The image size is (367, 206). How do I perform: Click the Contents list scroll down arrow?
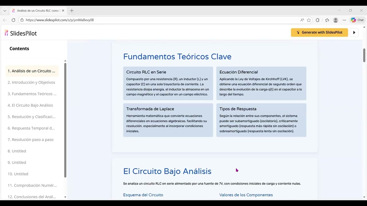click(65, 197)
